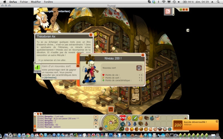Screen dimensions: 223x139
Task: Open the [Grimoire] link in notification
Action: point(50,78)
